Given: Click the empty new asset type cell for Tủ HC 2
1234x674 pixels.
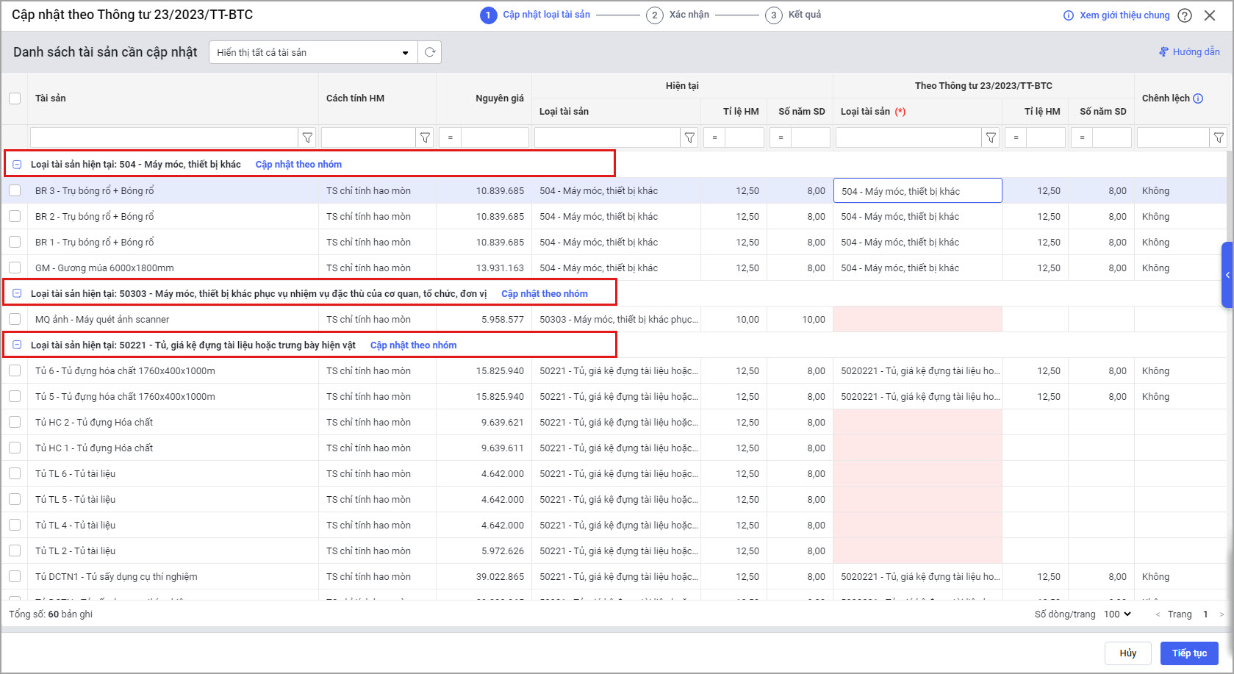Looking at the screenshot, I should (917, 423).
